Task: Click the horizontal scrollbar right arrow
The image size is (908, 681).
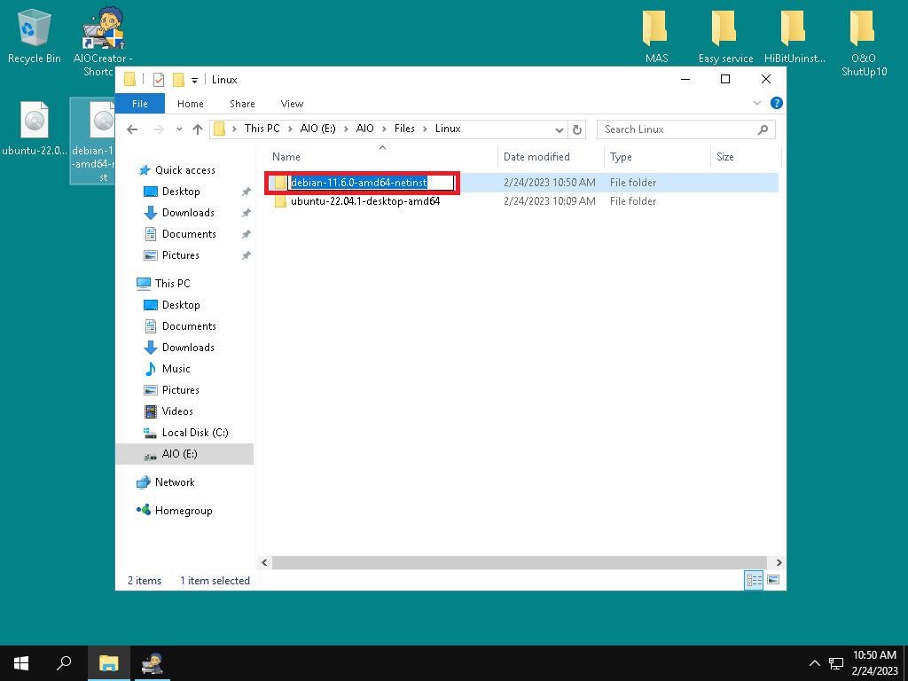Action: 779,563
